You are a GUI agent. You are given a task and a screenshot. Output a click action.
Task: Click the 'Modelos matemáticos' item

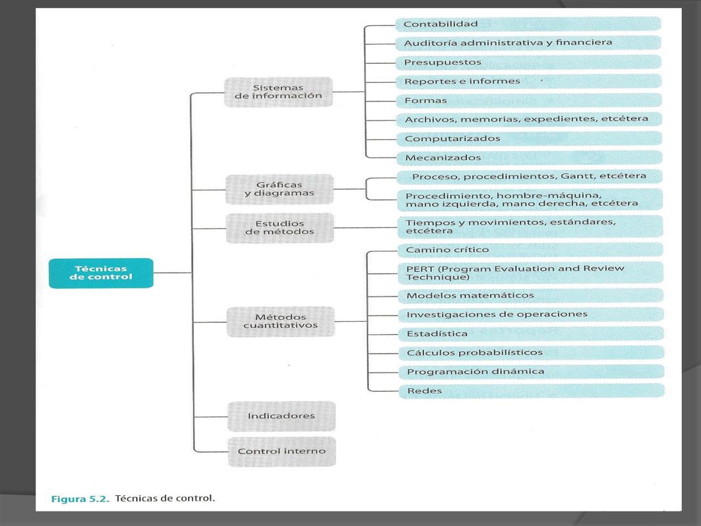tap(531, 296)
